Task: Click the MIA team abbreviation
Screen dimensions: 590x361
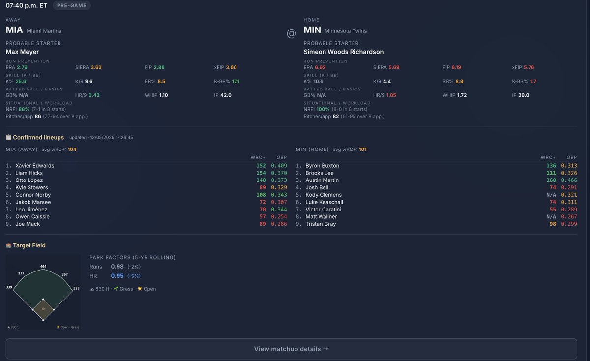Action: (x=14, y=30)
